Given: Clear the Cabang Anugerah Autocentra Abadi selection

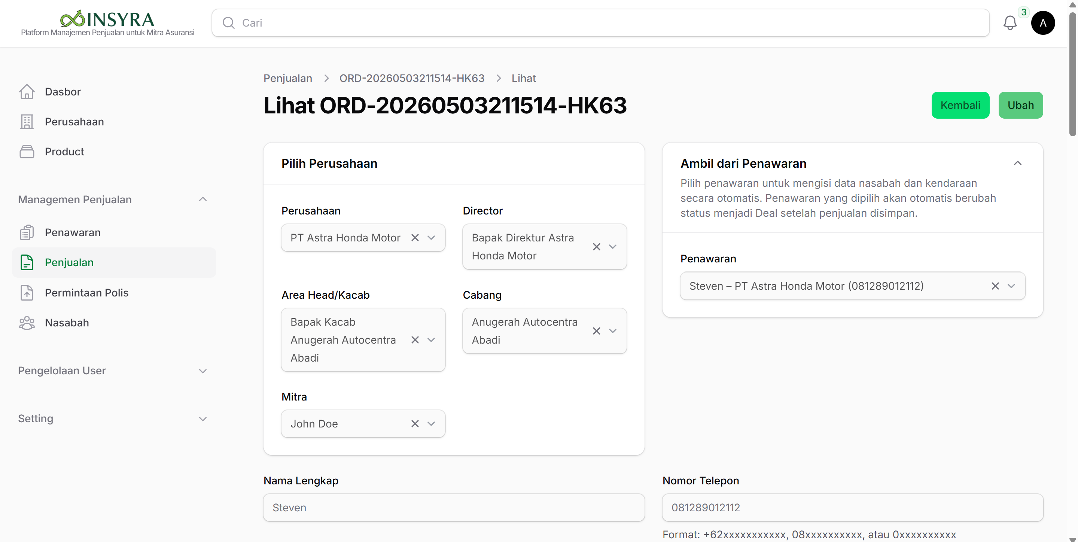Looking at the screenshot, I should (596, 331).
